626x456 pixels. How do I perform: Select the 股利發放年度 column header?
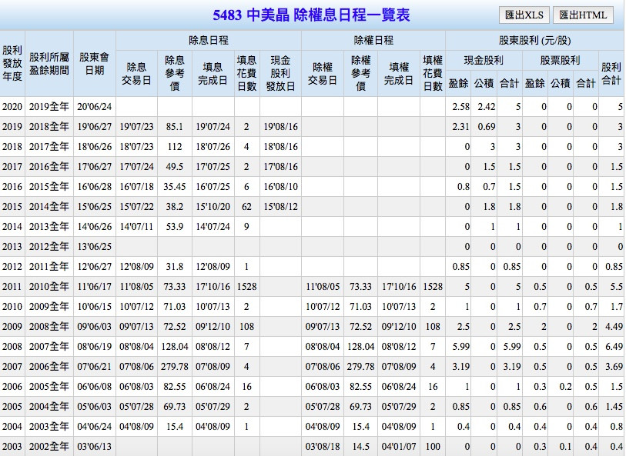(x=12, y=63)
